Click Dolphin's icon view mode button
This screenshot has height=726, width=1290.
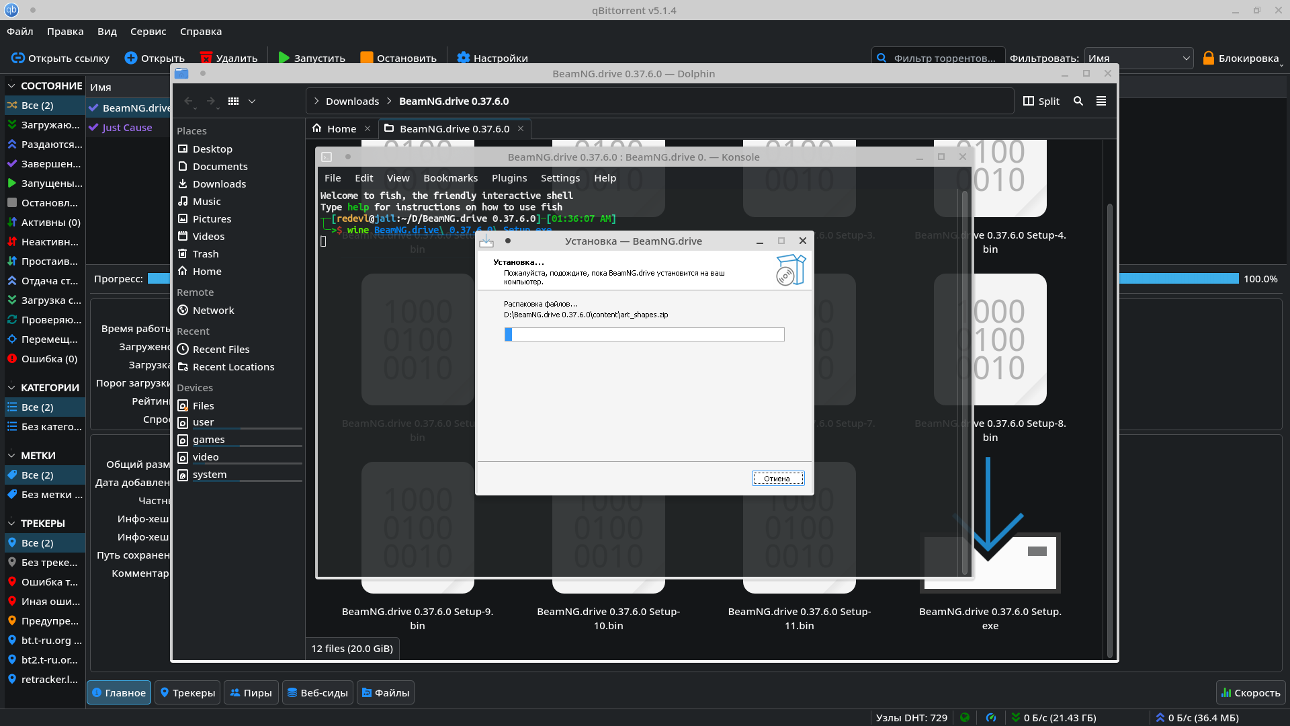(233, 101)
